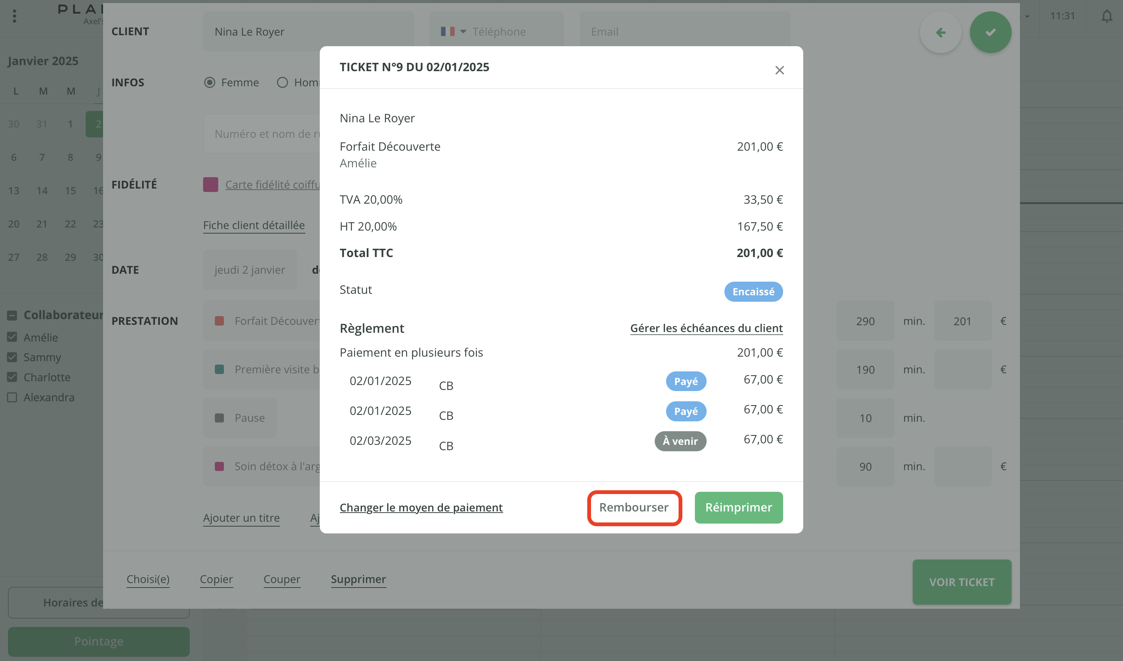Open the jeudi 2 janvier date picker
1123x661 pixels.
tap(250, 270)
